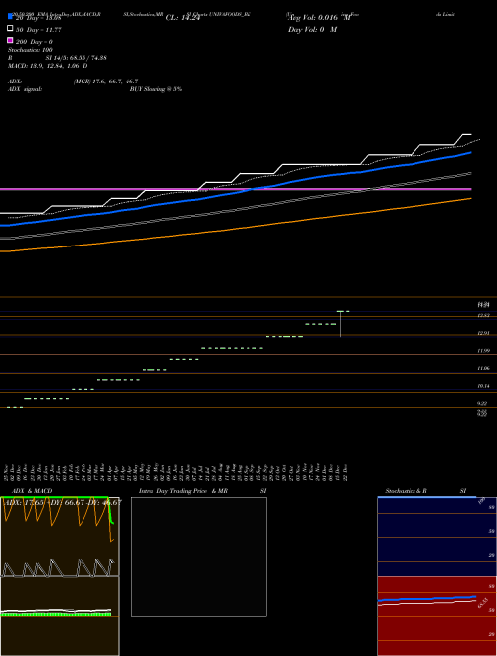497x656 pixels.
Task: Click the 'Day Vol: 0 M' readout
Action: 312,30
